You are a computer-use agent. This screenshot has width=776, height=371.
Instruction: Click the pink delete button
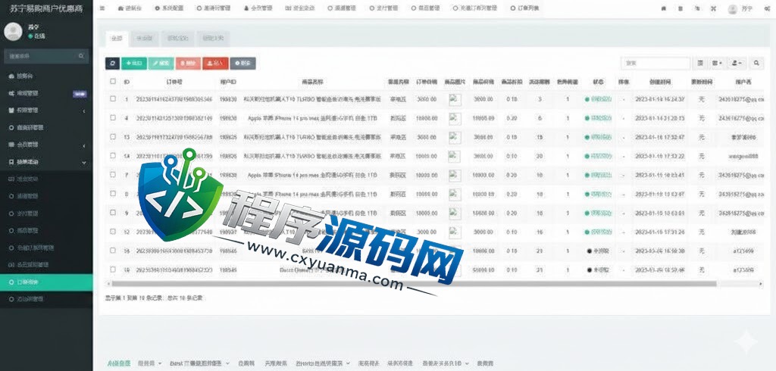click(188, 64)
